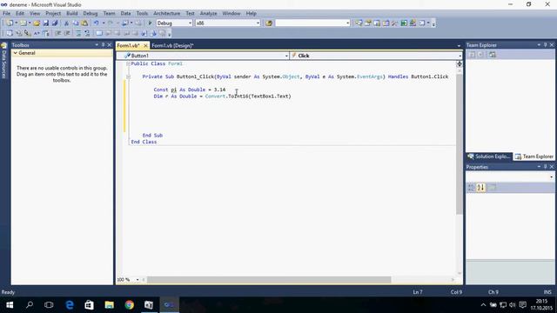Open the File menu

pyautogui.click(x=6, y=14)
